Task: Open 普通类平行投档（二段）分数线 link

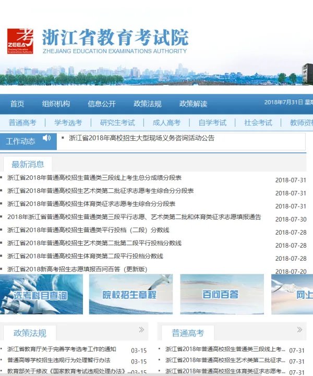Action: click(88, 230)
